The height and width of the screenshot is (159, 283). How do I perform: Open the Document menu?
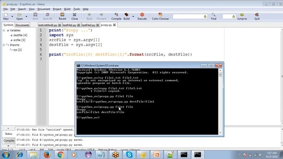click(44, 9)
